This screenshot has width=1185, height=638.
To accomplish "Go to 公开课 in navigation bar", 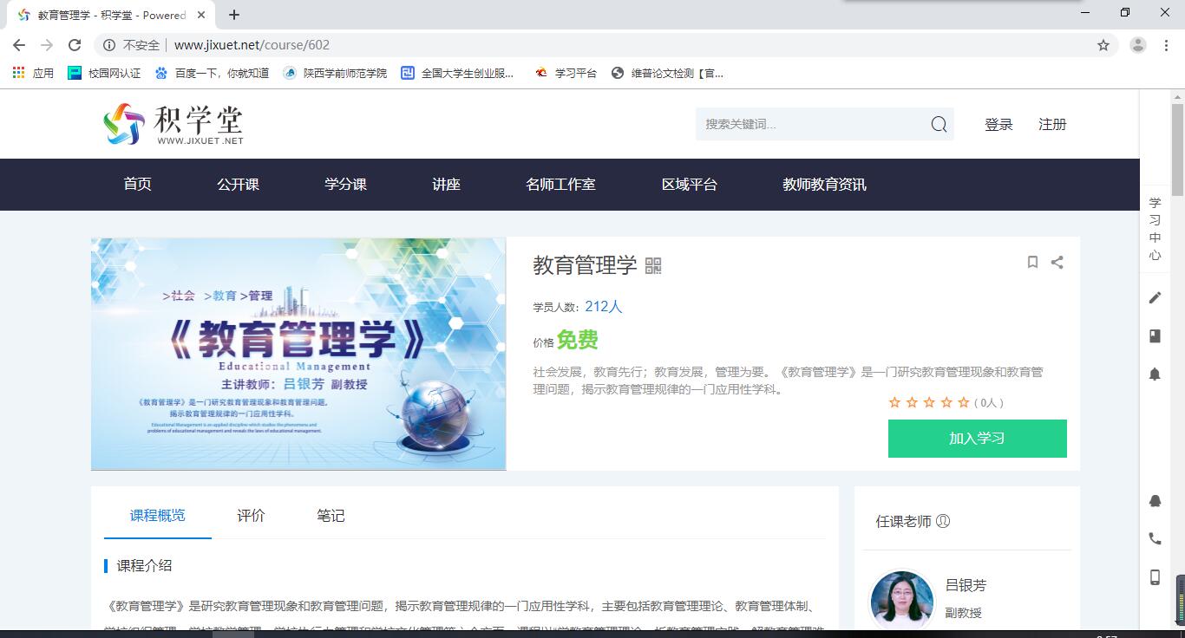I will (238, 185).
